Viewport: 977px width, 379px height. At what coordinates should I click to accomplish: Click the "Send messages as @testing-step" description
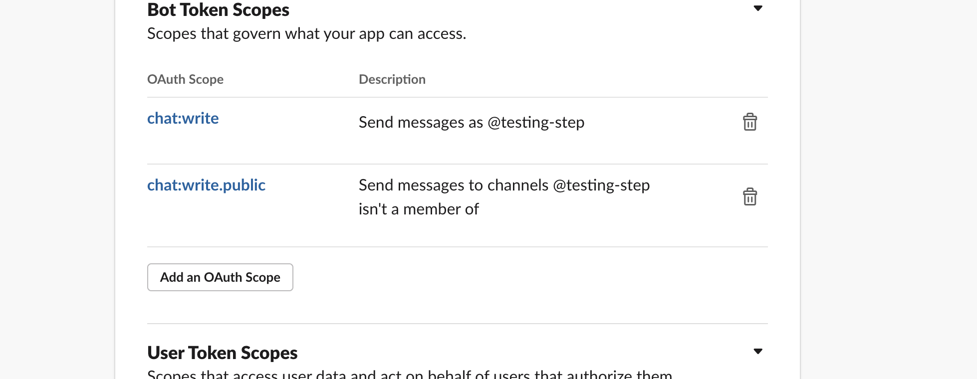pos(471,122)
